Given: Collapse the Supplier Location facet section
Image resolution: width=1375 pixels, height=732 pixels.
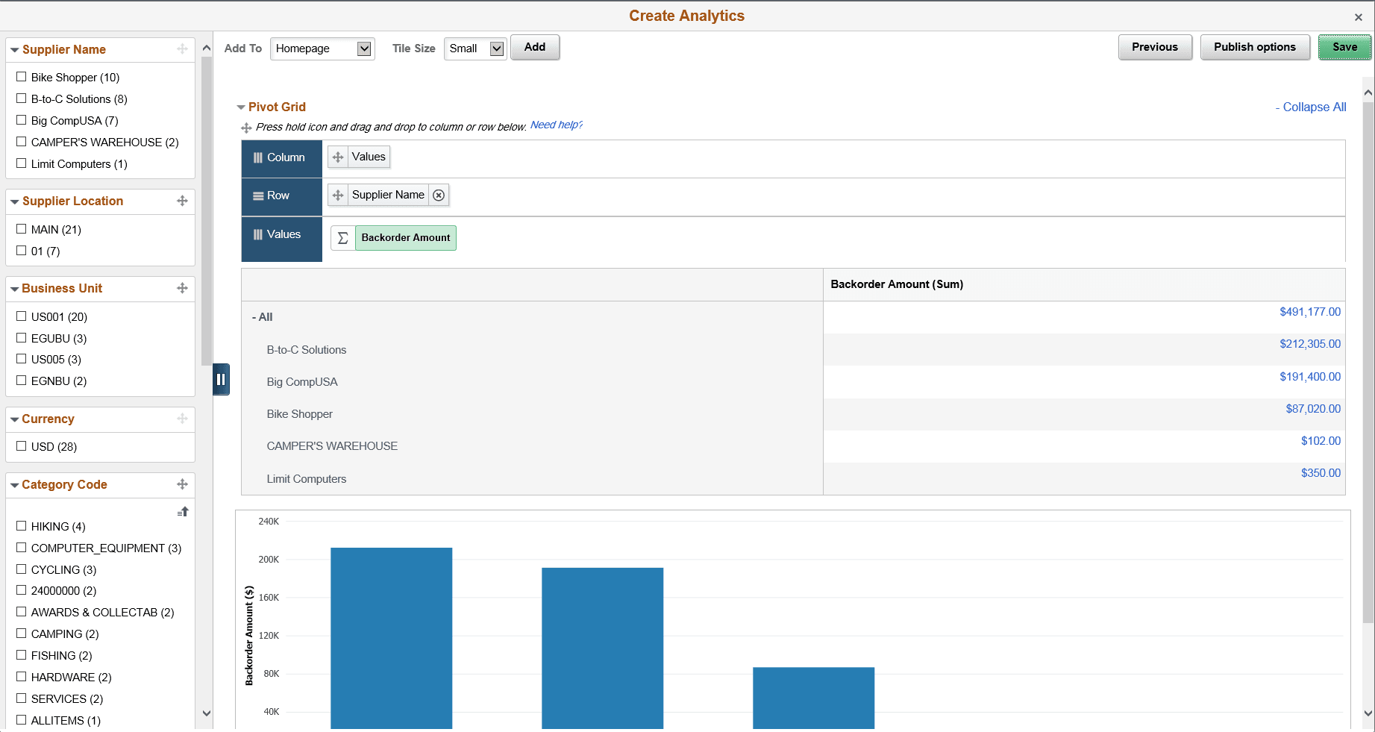Looking at the screenshot, I should coord(15,201).
